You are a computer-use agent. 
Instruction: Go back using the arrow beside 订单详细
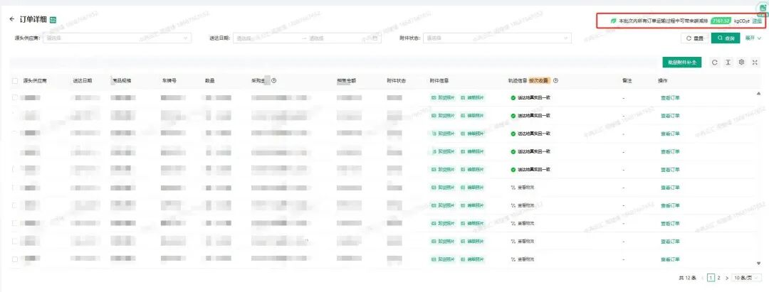(12, 19)
